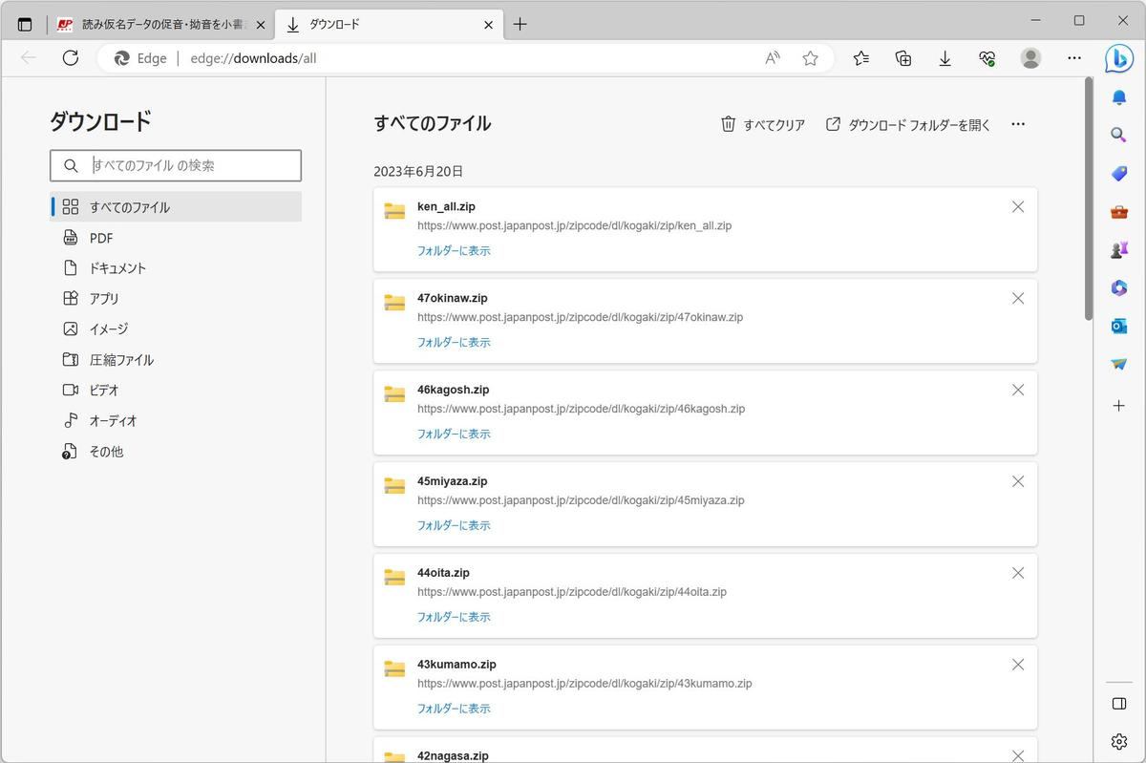The height and width of the screenshot is (763, 1146).
Task: Close the ダウンロード tab
Action: click(x=489, y=25)
